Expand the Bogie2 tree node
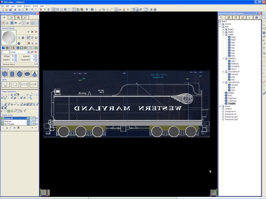 pyautogui.click(x=223, y=32)
